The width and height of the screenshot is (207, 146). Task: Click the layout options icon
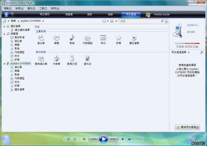click(104, 21)
